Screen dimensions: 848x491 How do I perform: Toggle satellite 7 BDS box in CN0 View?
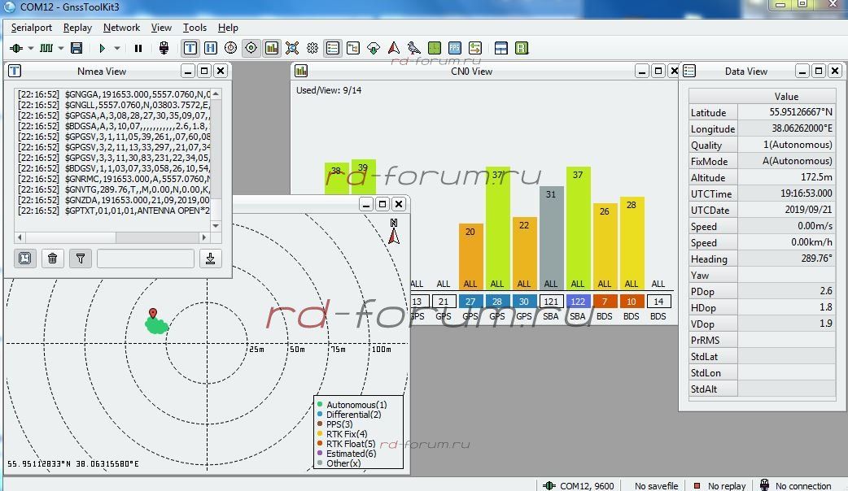(x=604, y=302)
